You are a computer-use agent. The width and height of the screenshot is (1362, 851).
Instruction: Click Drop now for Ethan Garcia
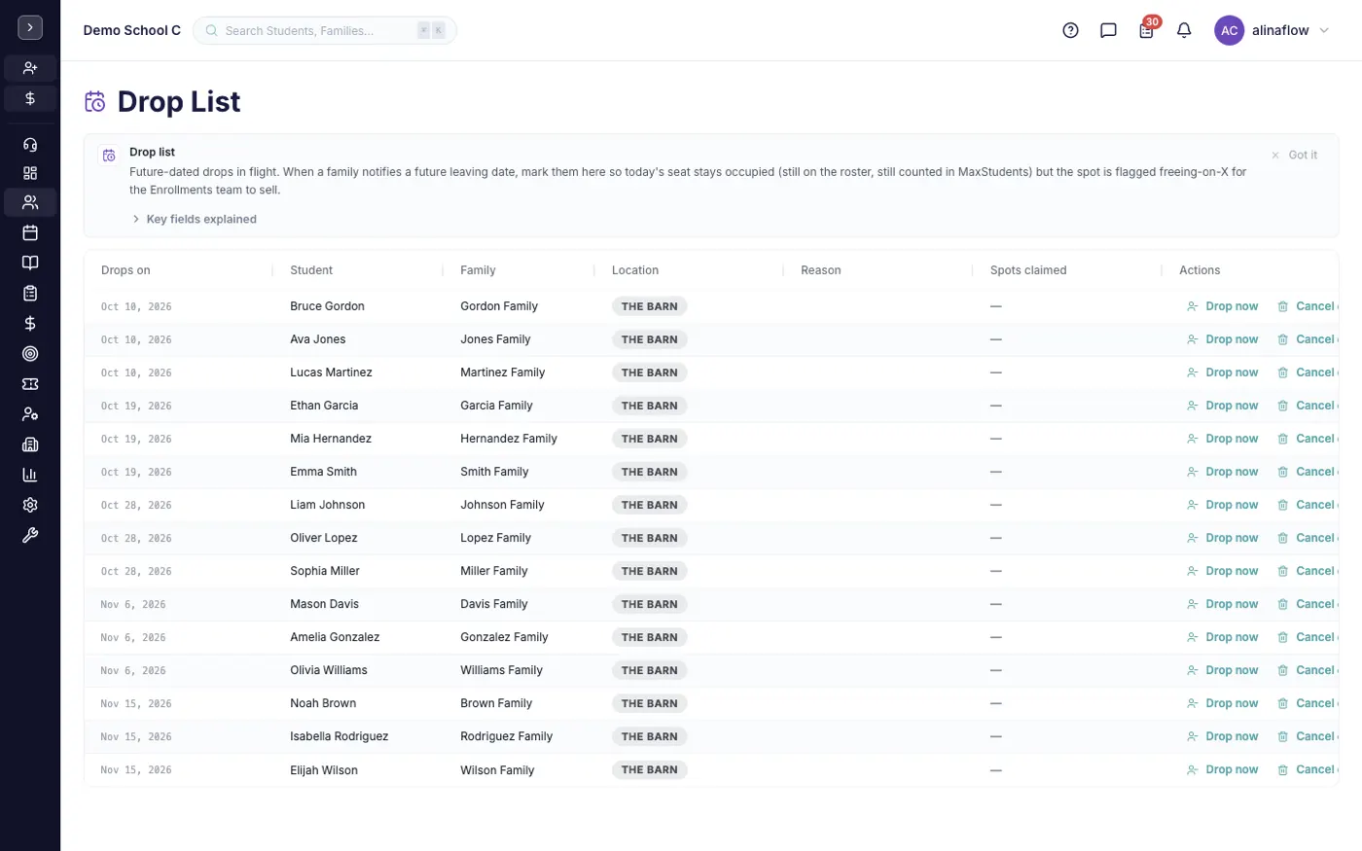tap(1222, 406)
